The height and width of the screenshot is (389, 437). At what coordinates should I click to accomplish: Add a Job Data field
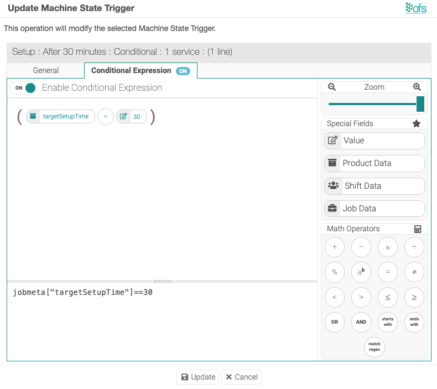(374, 209)
